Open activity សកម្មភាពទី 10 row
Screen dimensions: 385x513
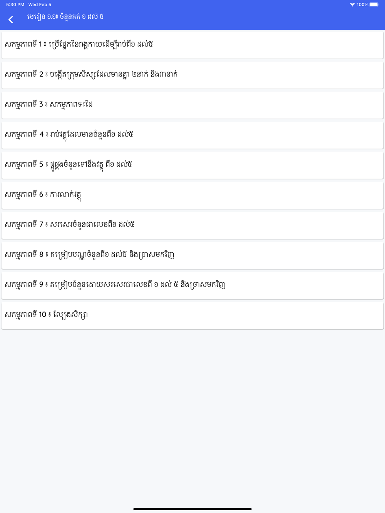[x=192, y=315]
